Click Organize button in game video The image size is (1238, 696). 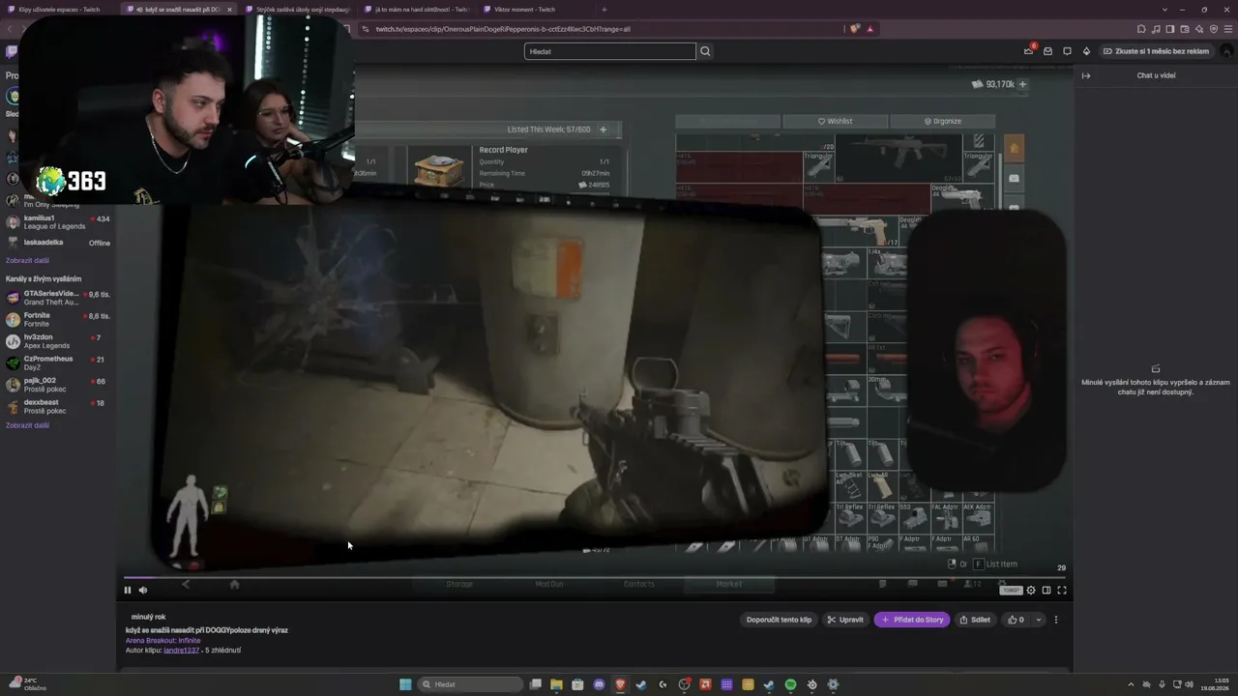(x=942, y=121)
